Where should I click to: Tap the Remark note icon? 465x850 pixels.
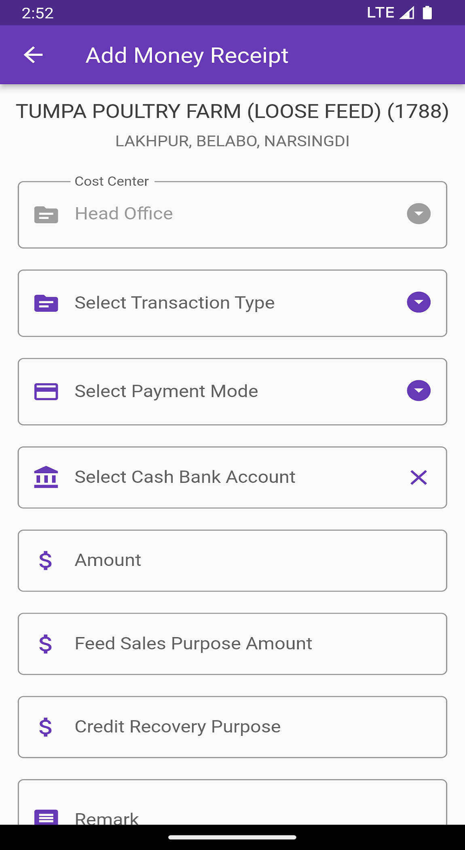46,817
